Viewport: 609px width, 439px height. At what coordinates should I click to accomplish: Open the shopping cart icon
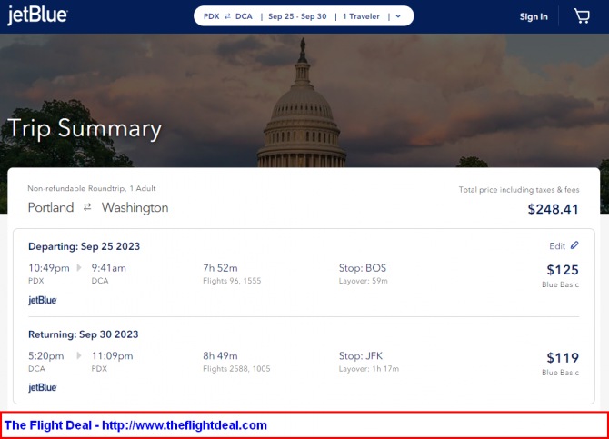coord(582,16)
